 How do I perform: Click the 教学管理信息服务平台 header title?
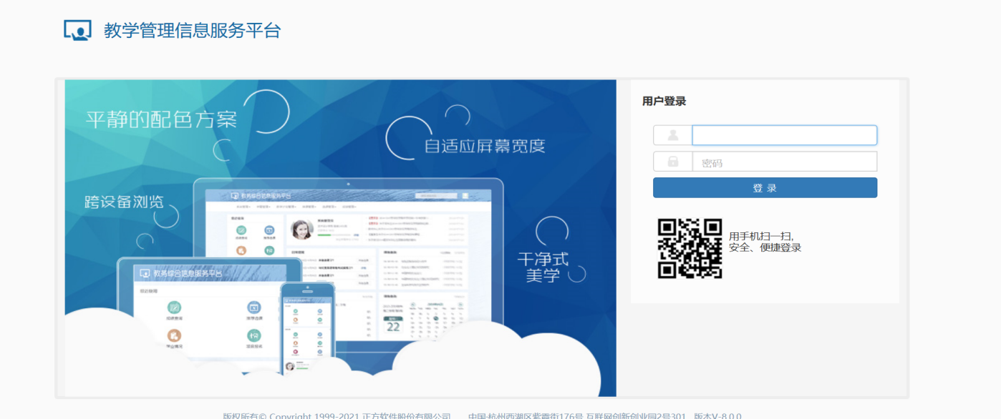(192, 31)
